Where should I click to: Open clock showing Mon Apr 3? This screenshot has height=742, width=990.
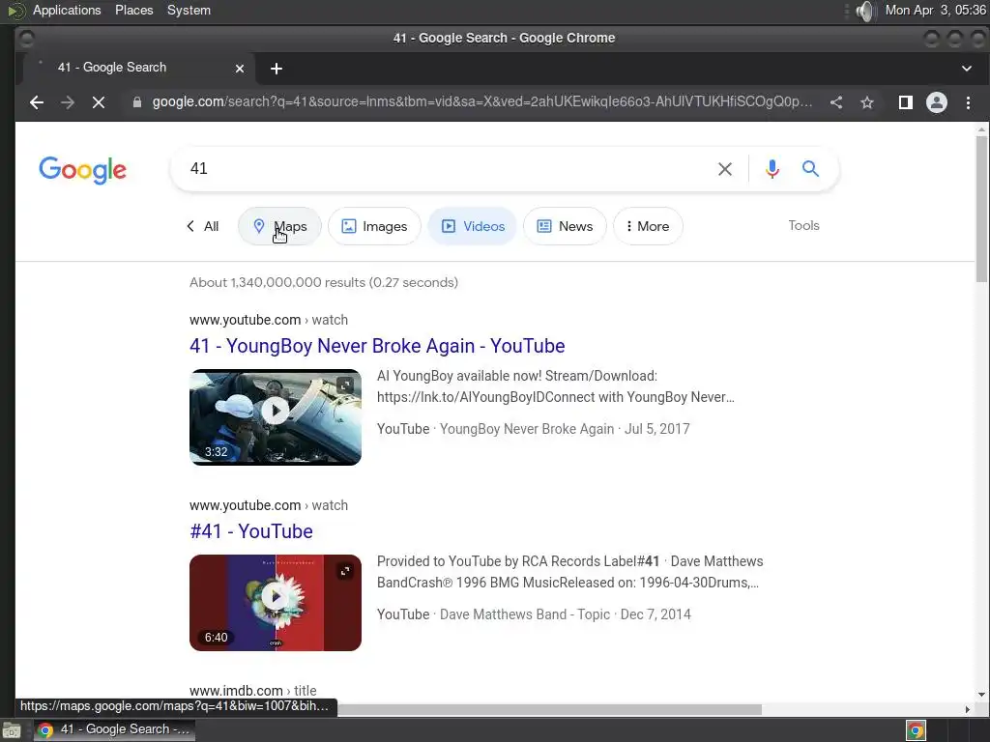tap(936, 10)
